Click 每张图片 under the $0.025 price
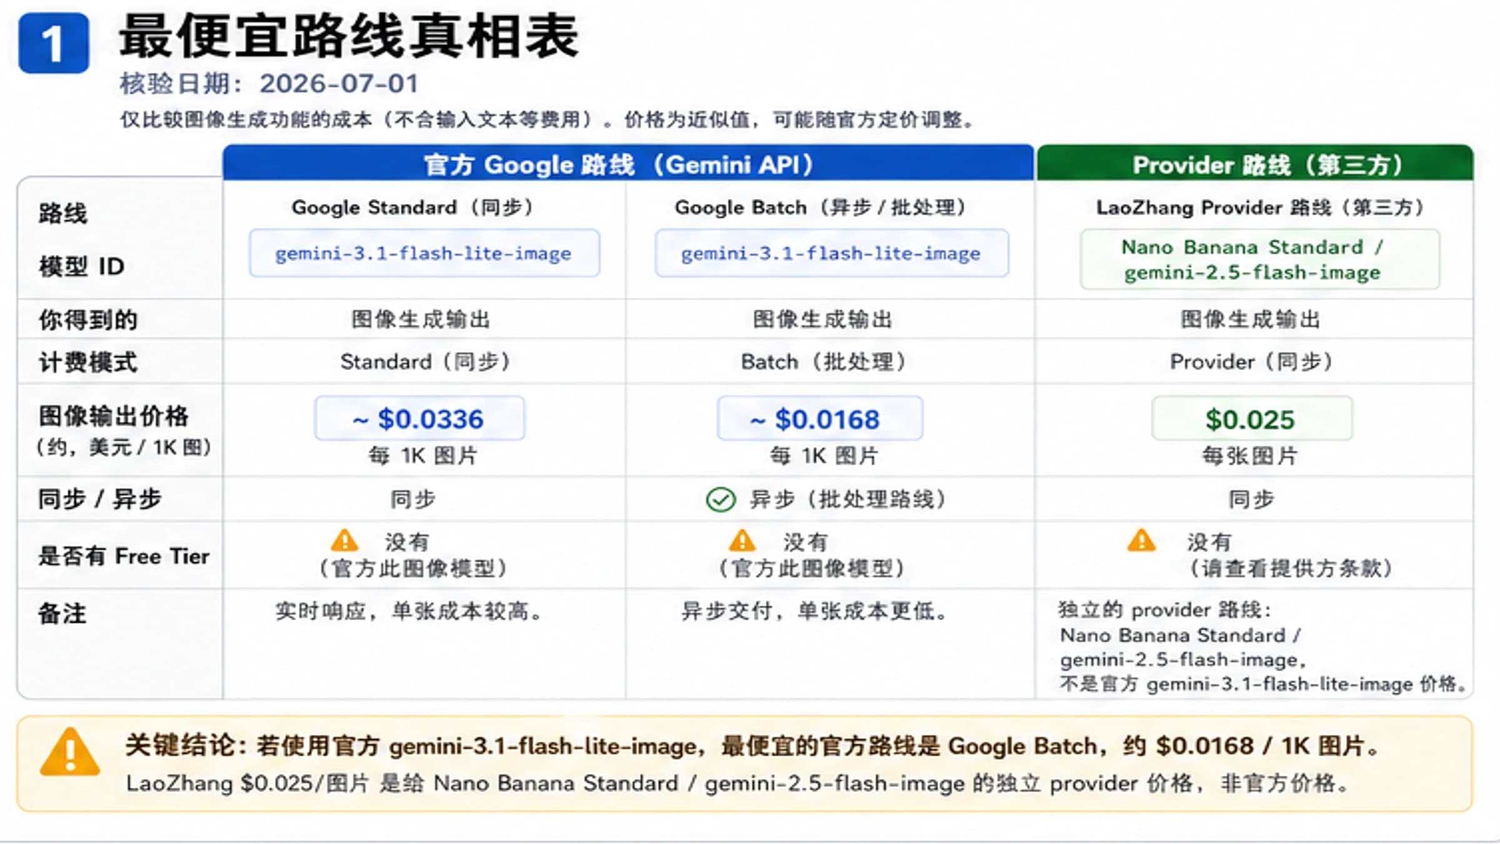 click(x=1250, y=456)
